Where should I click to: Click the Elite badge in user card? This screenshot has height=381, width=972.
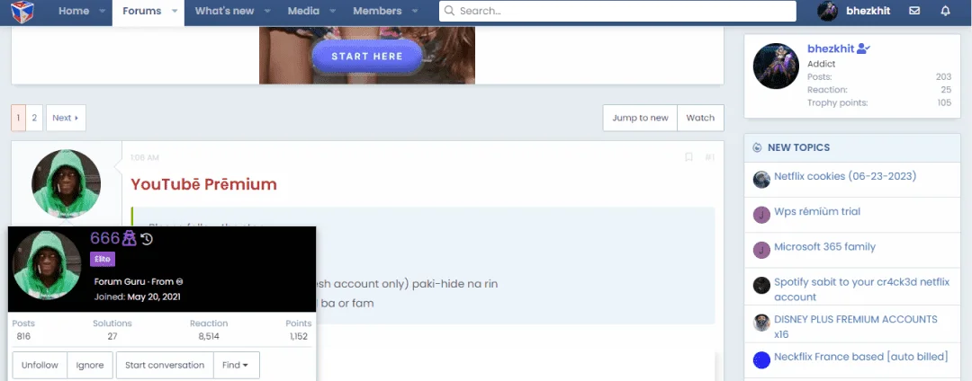point(103,259)
